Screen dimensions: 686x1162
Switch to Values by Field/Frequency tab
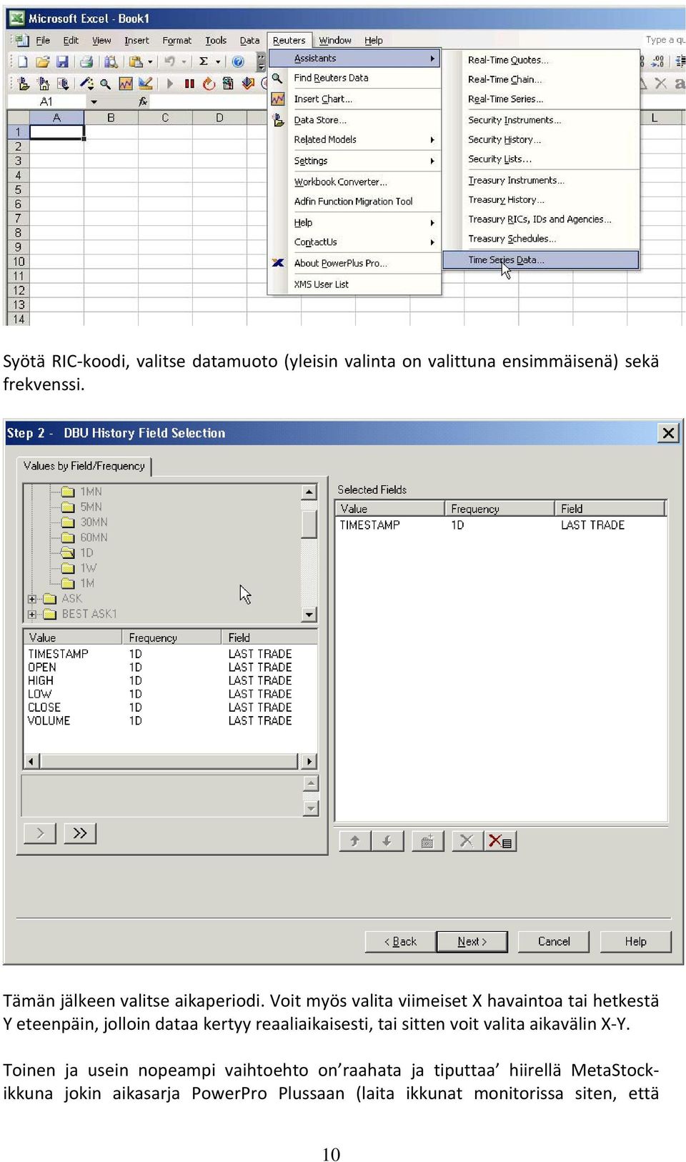pos(84,466)
